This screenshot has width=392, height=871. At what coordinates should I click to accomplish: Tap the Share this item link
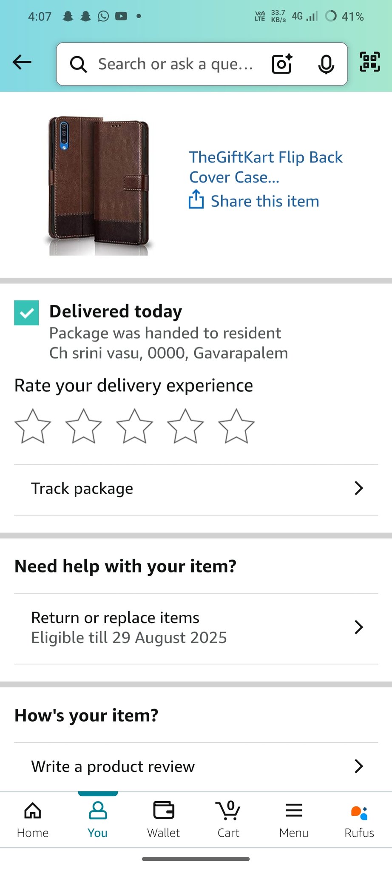click(264, 201)
